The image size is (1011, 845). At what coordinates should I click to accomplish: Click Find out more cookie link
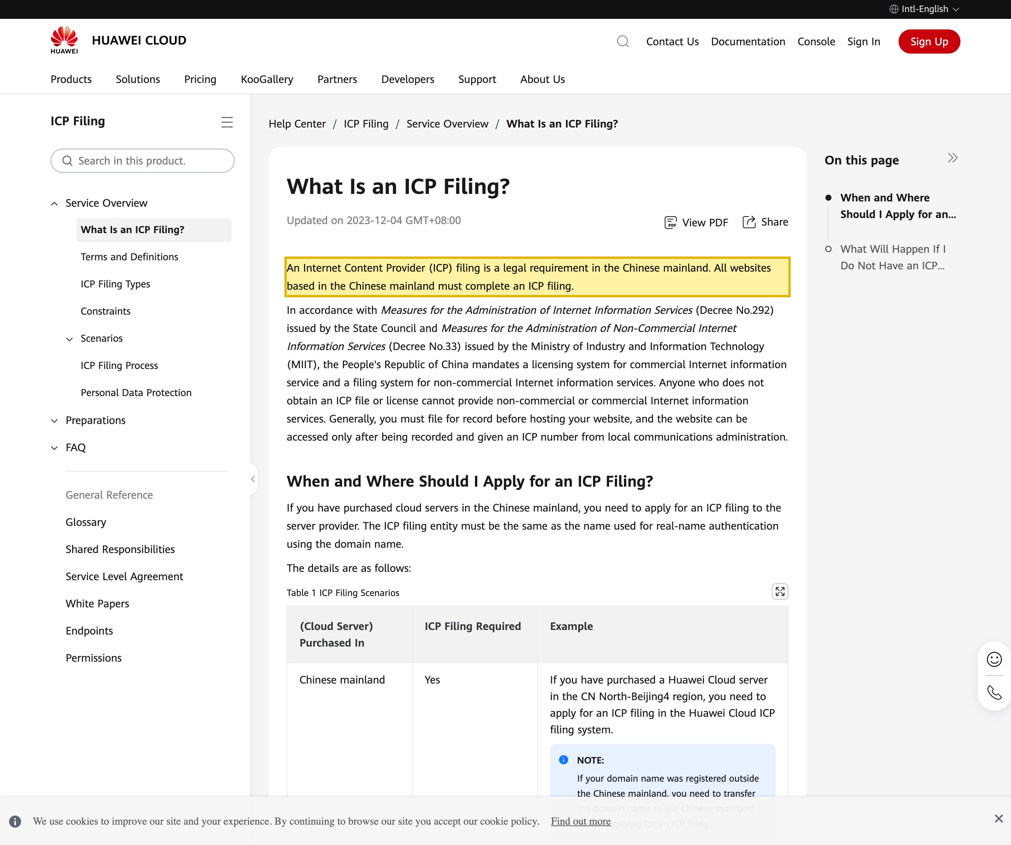pos(581,821)
